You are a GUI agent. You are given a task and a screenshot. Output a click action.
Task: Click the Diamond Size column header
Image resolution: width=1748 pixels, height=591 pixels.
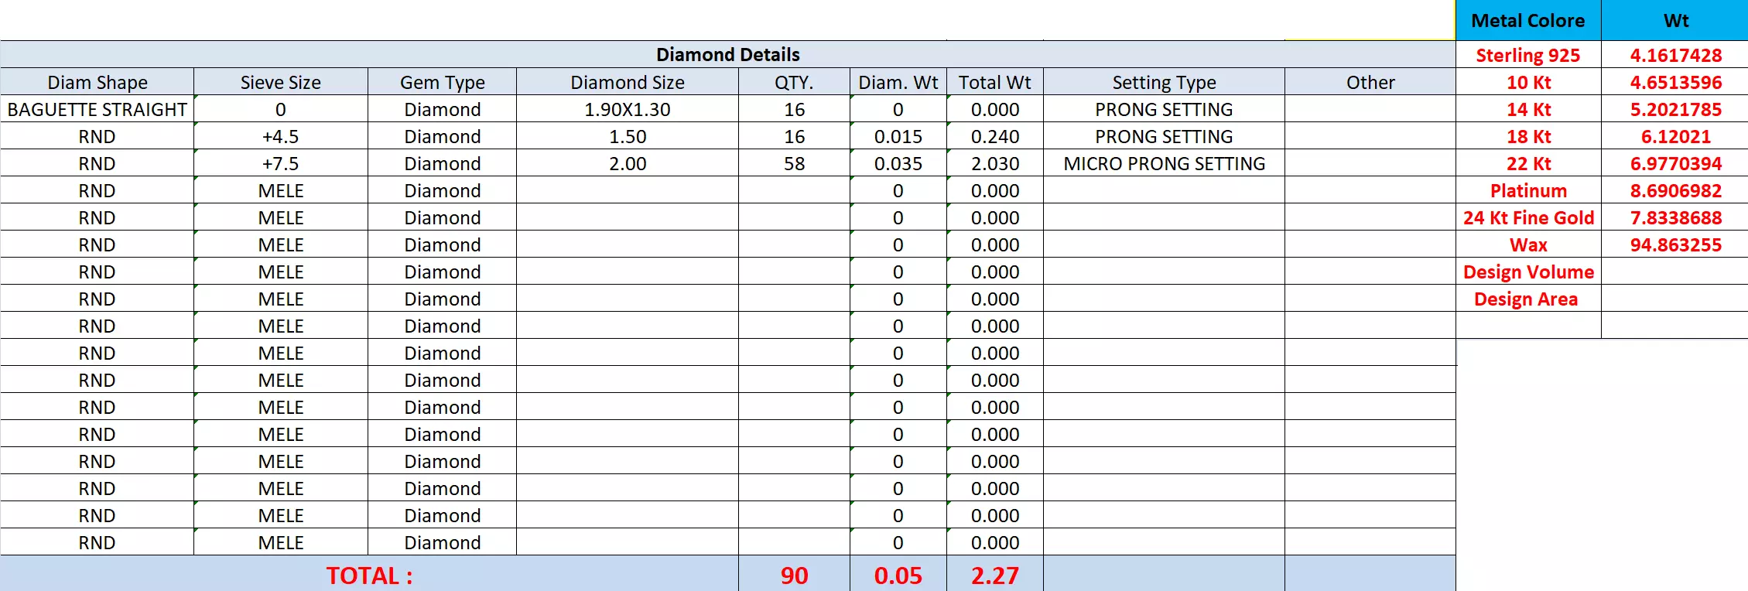[x=627, y=82]
